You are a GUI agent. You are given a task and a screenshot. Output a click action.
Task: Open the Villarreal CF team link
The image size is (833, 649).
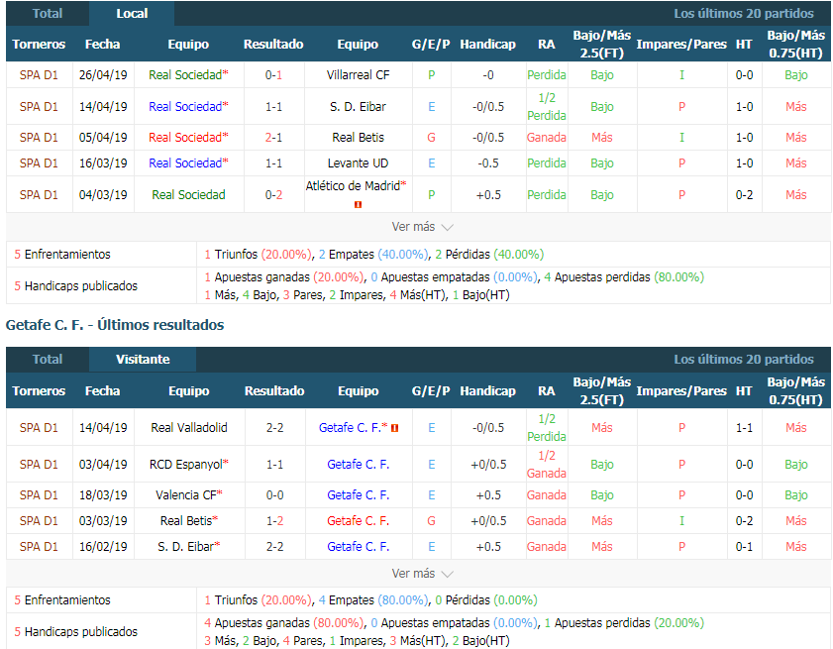359,75
